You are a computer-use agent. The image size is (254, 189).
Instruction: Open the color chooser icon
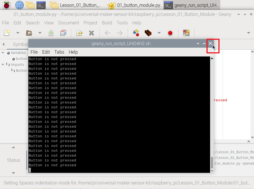coord(186,33)
